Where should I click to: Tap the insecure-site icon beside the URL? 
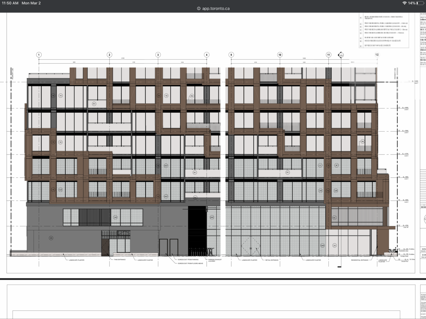(x=199, y=9)
